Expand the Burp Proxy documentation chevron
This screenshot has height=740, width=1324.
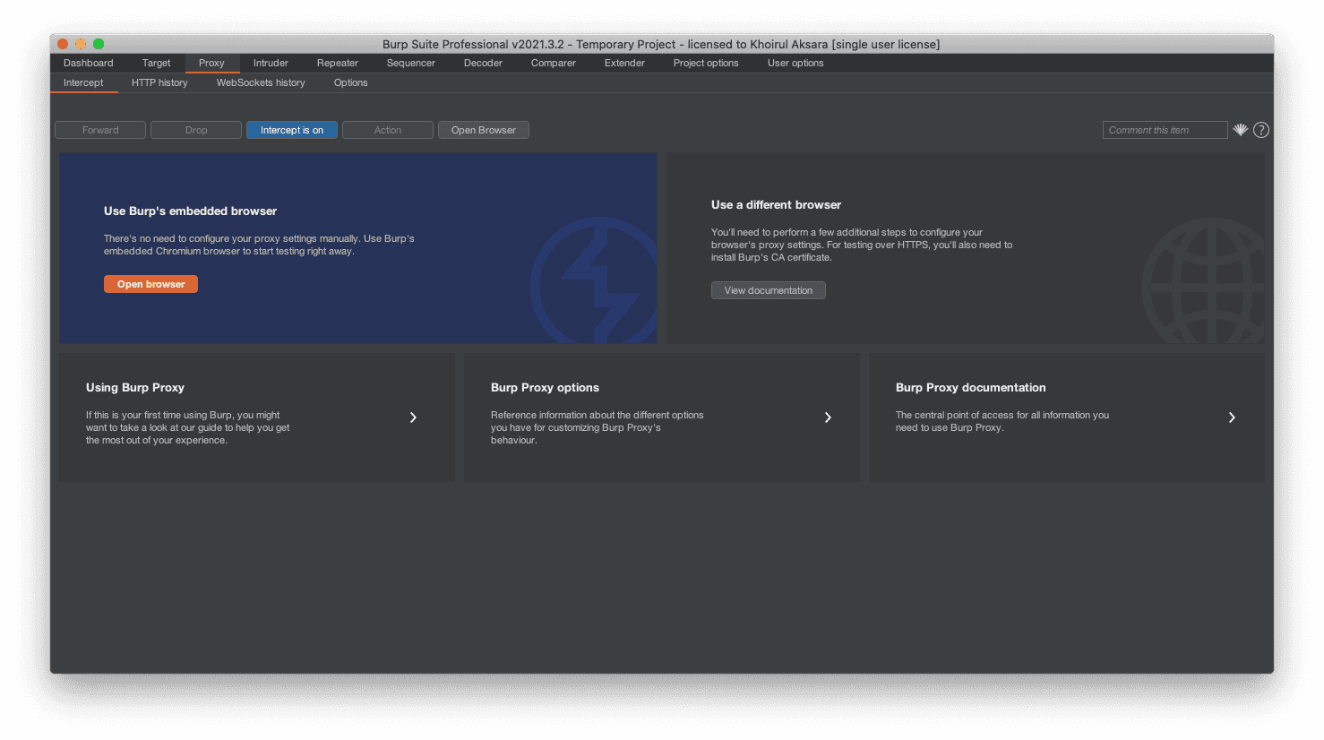[1232, 417]
